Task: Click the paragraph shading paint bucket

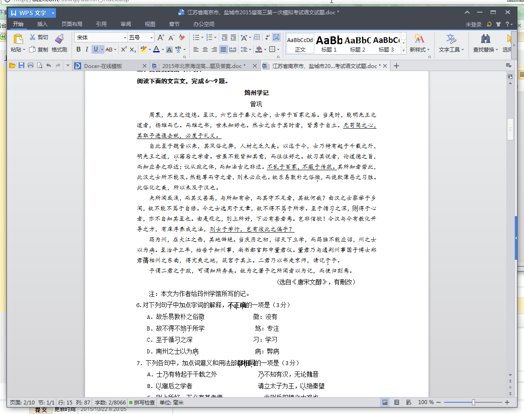Action: point(259,49)
